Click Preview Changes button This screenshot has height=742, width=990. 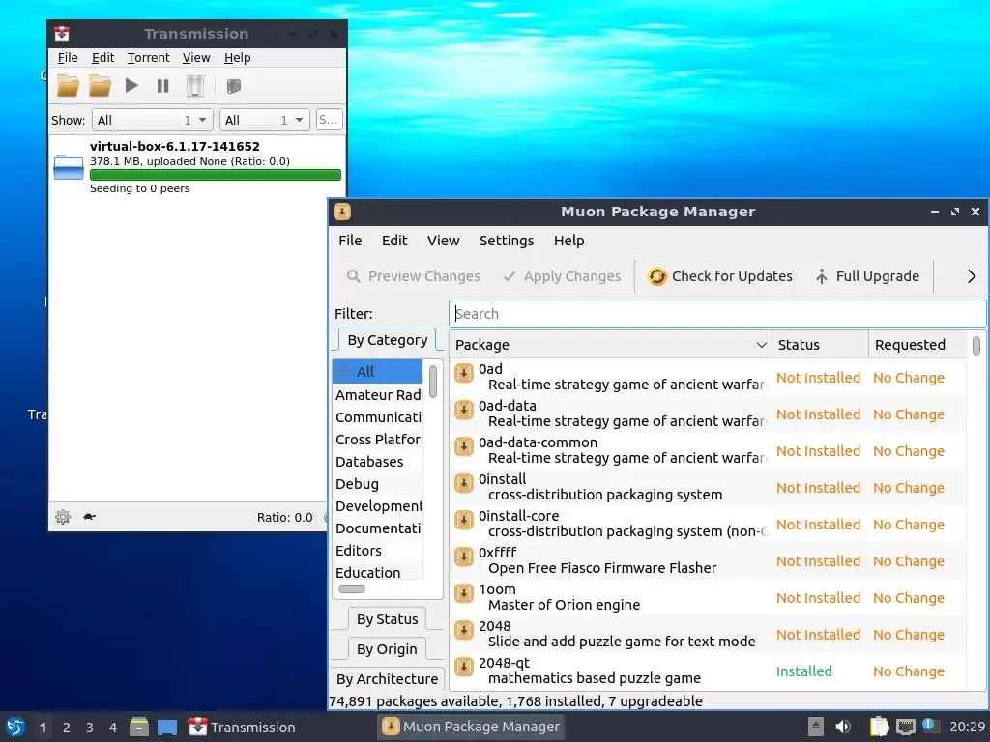[414, 276]
